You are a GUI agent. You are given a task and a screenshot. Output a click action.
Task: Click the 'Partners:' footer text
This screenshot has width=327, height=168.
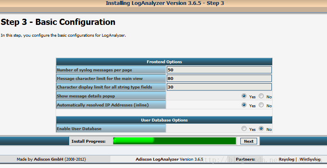click(246, 159)
